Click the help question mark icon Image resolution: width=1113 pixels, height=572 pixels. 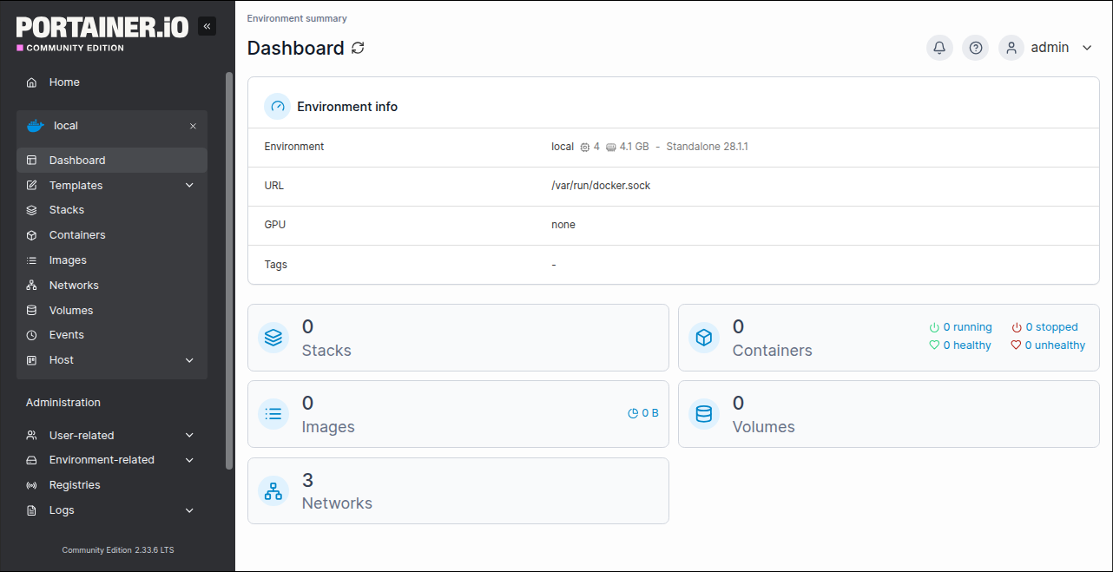(976, 49)
